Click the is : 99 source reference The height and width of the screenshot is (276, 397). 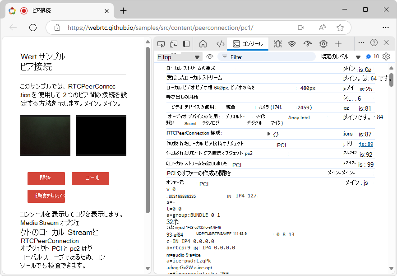pos(365,164)
